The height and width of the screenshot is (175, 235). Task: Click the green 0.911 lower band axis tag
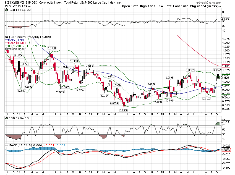pyautogui.click(x=226, y=96)
